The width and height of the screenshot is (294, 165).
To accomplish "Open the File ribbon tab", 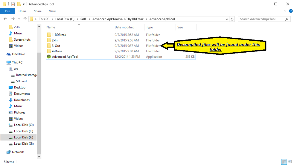I will (7, 11).
